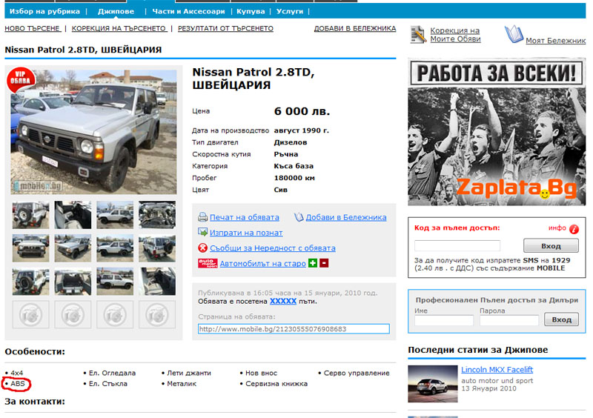This screenshot has height=418, width=593.
Task: Click РЕЗУЛТАТИ ОТ ТЪРСЕНЕТО link
Action: pyautogui.click(x=225, y=28)
